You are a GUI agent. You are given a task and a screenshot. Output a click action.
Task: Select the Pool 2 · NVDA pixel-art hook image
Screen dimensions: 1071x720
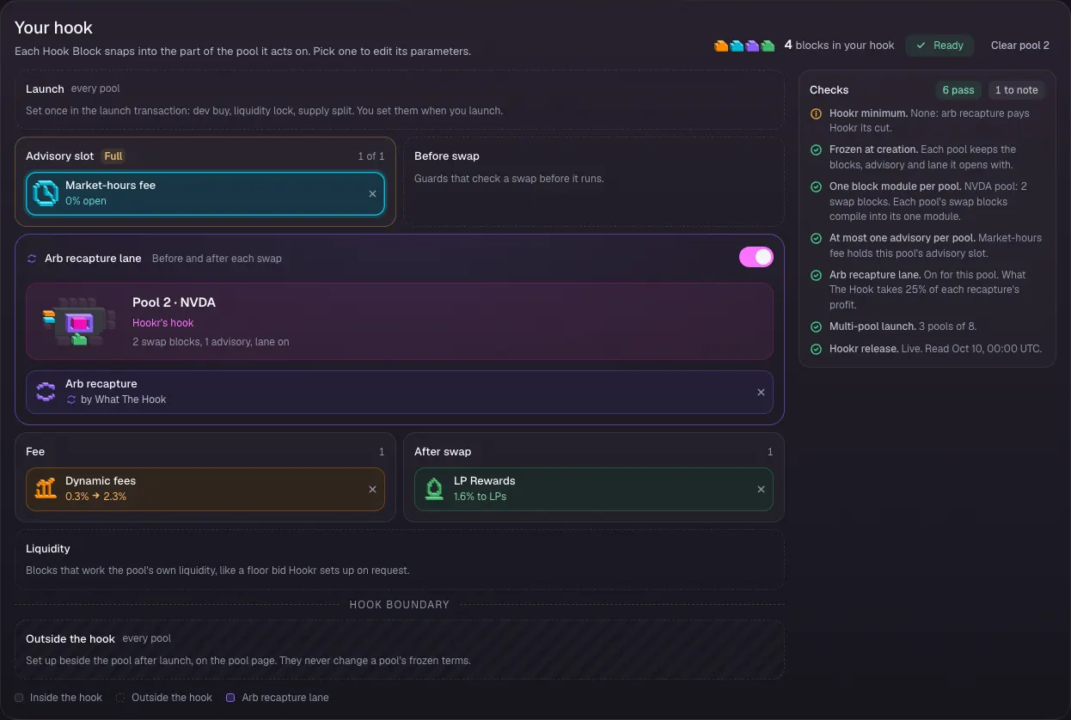(79, 320)
